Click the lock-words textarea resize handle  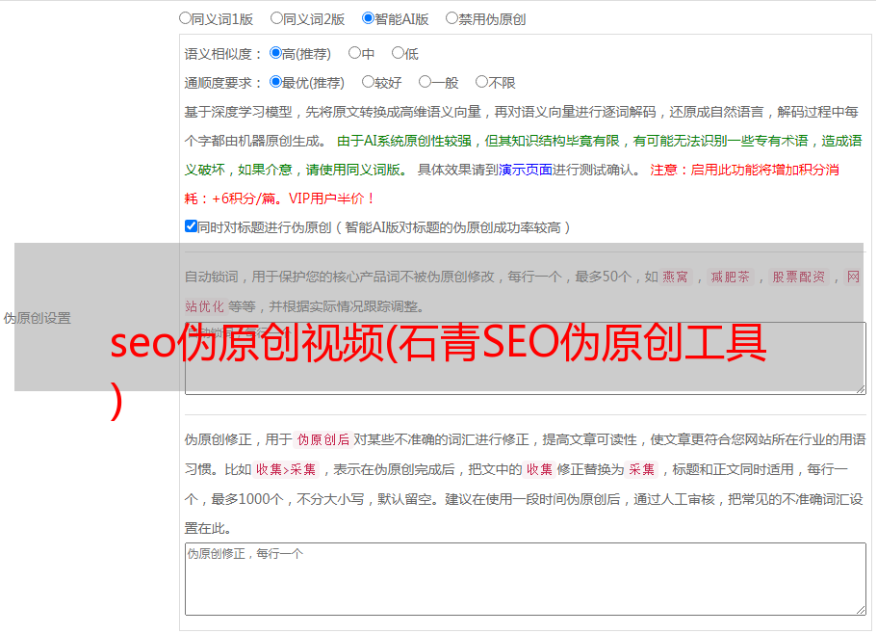(x=861, y=389)
